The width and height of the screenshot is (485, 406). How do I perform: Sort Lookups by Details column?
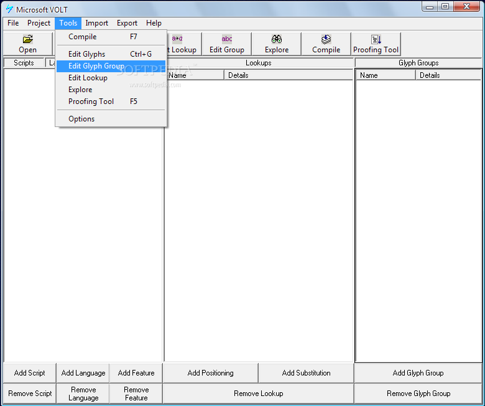(289, 75)
